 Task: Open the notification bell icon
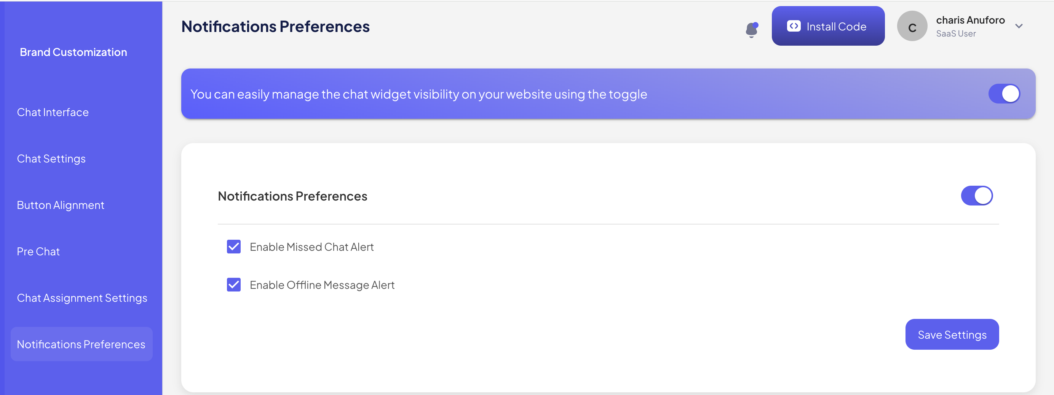[752, 29]
